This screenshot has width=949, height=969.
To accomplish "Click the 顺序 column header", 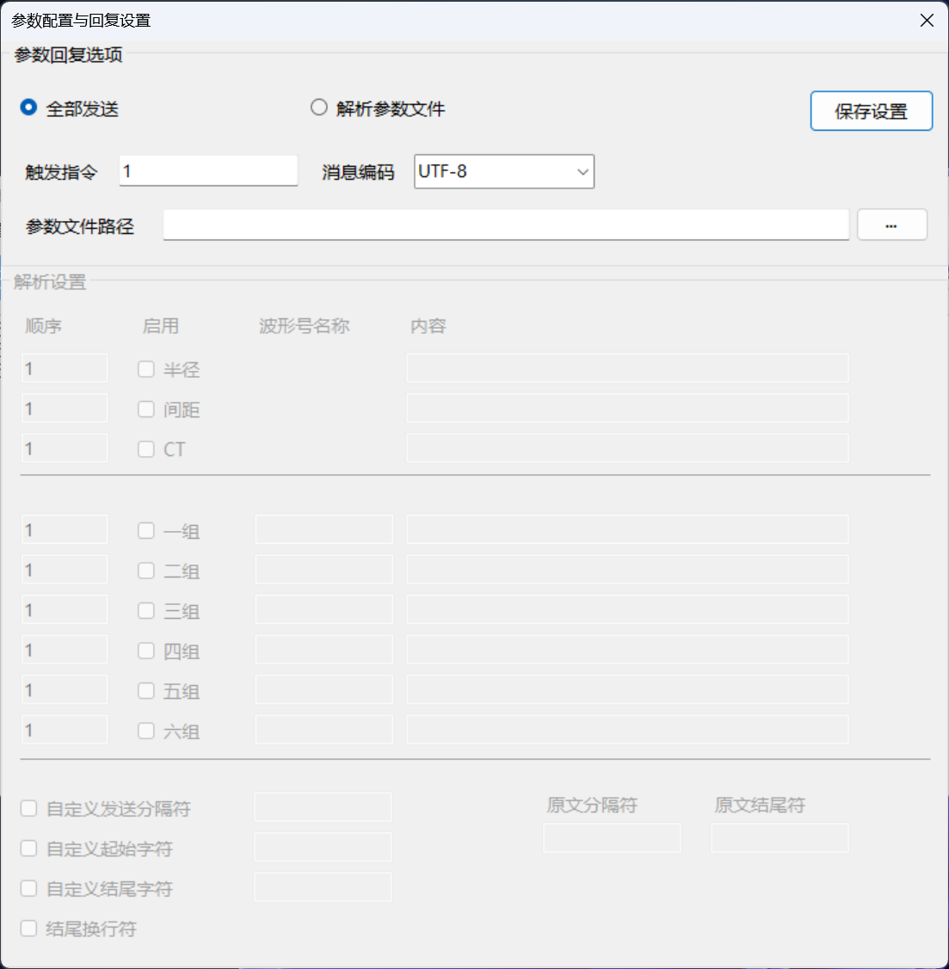I will (x=43, y=325).
